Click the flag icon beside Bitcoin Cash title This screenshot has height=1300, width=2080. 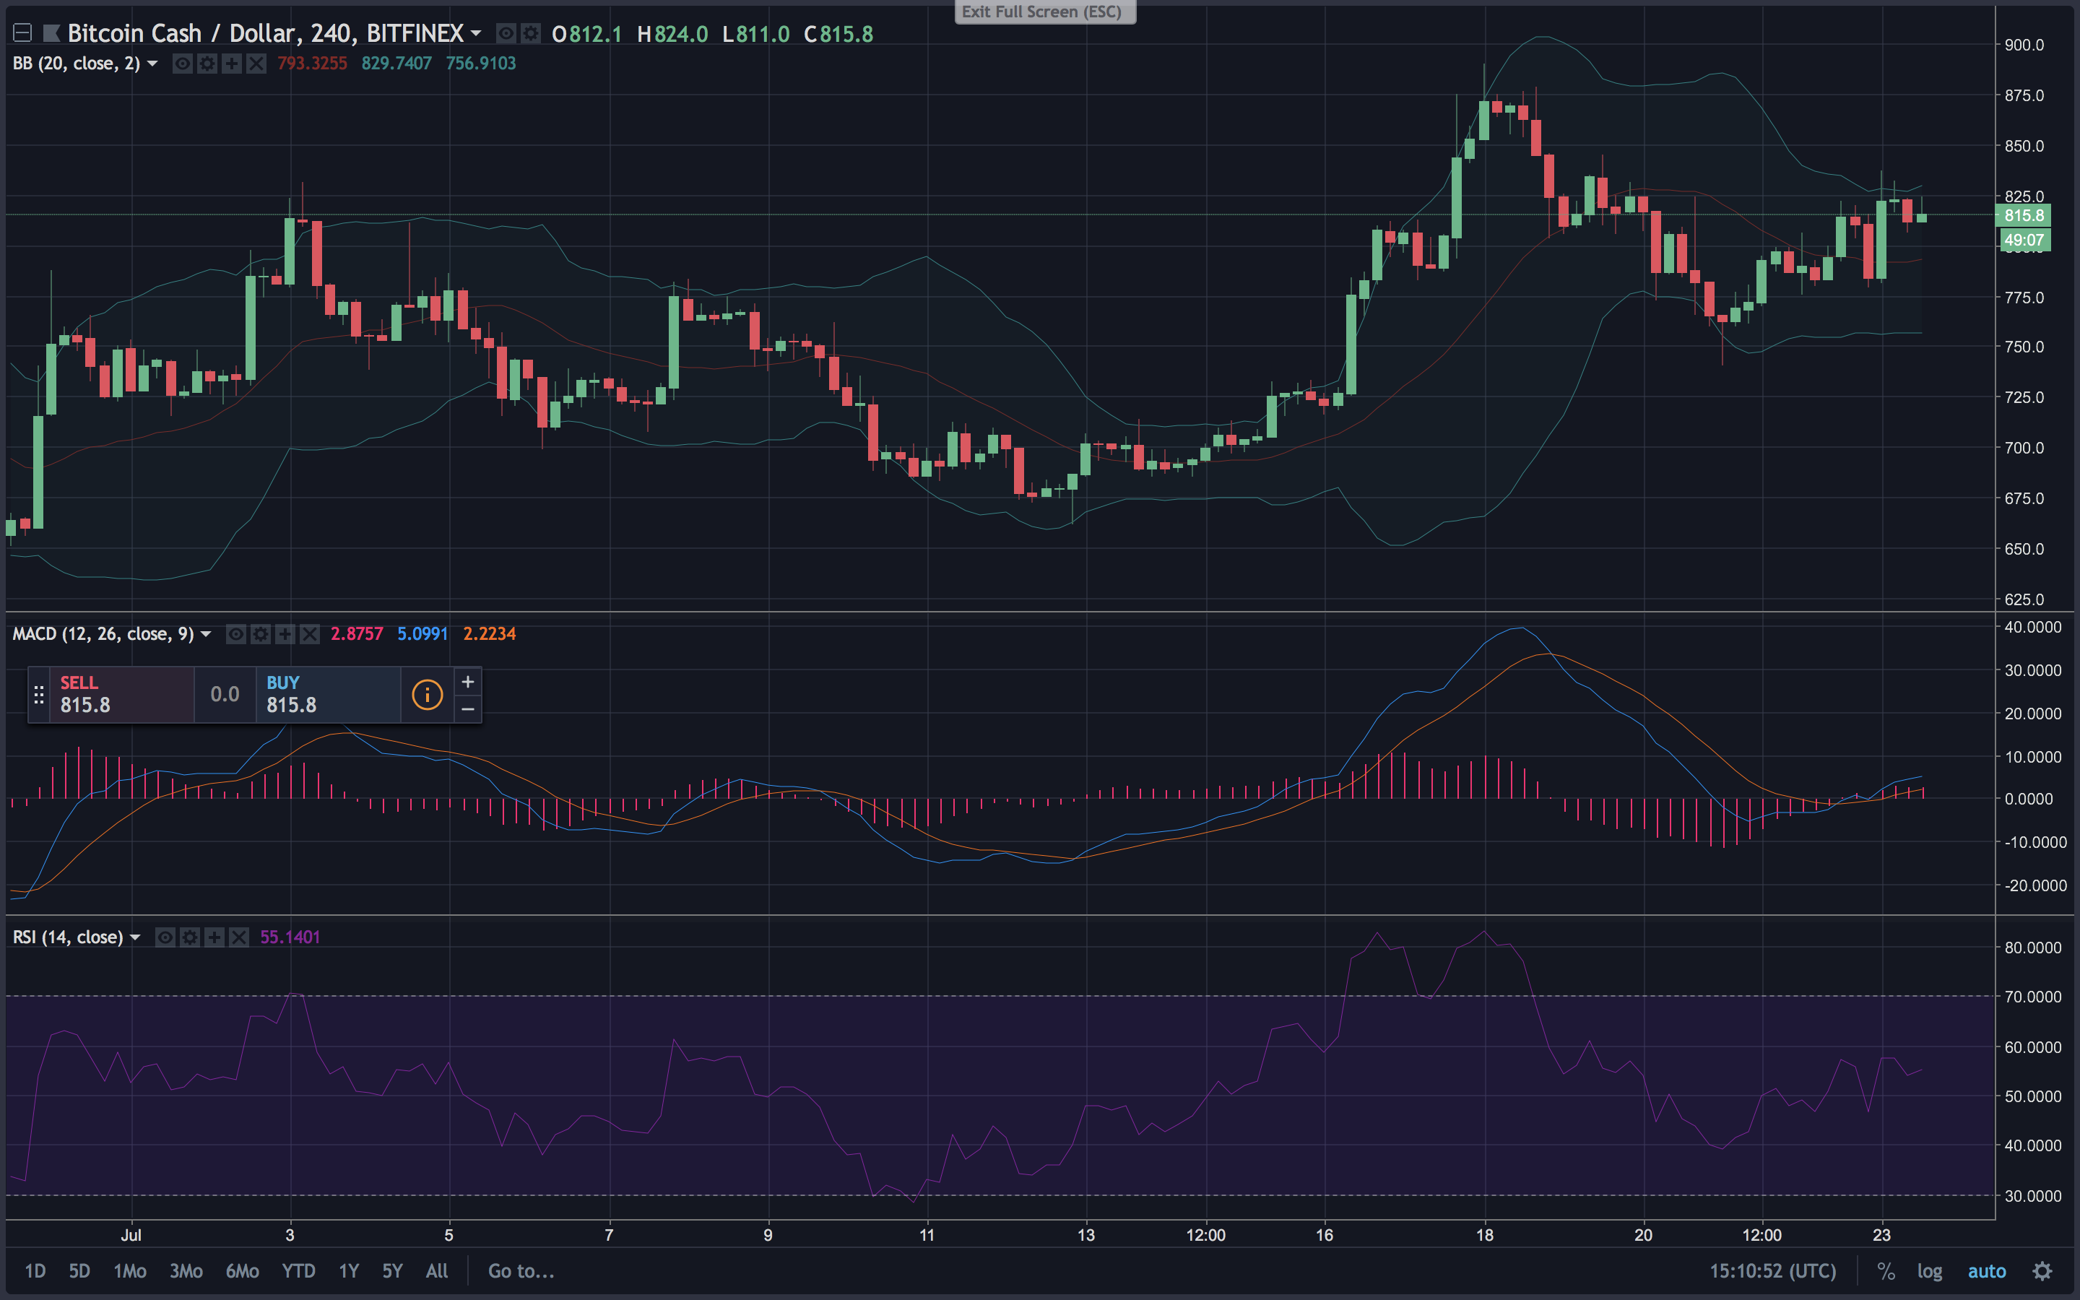point(51,33)
